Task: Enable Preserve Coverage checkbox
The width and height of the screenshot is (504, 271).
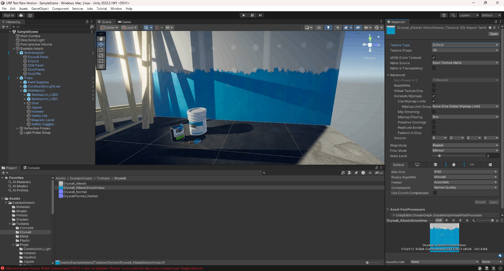Action: coord(433,122)
